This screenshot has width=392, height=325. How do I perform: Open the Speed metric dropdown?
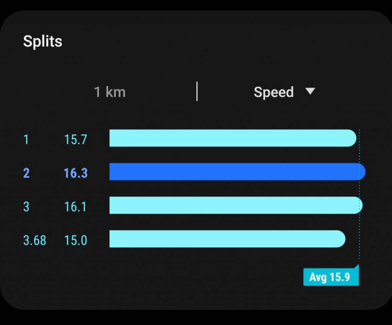pos(284,92)
